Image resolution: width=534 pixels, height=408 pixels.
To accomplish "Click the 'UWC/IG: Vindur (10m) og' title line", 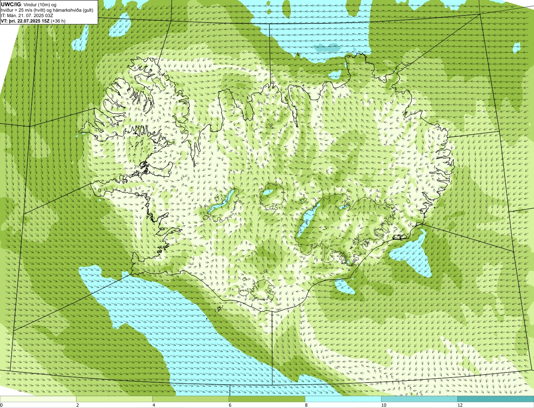I will pos(28,4).
